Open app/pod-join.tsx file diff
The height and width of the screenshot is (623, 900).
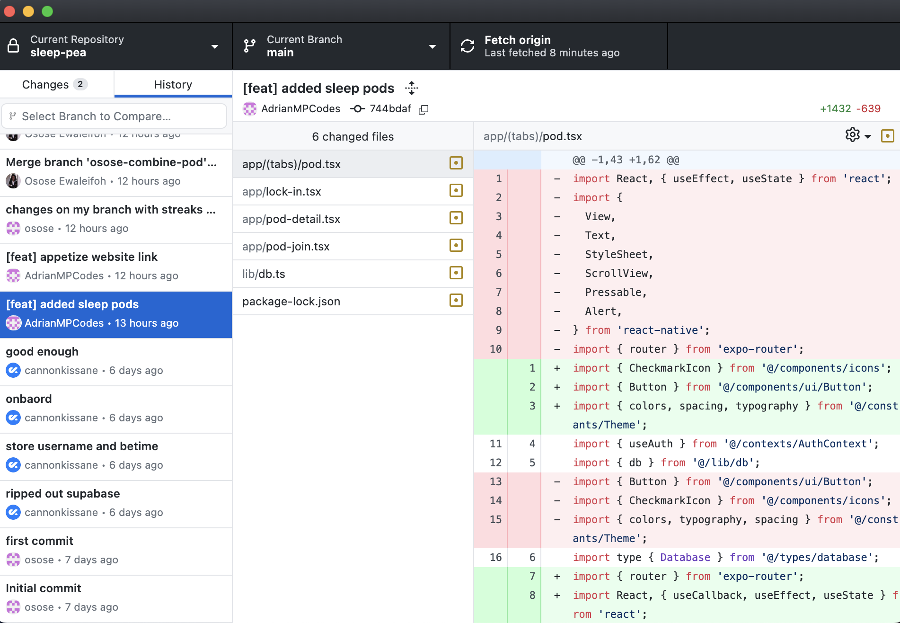point(286,247)
